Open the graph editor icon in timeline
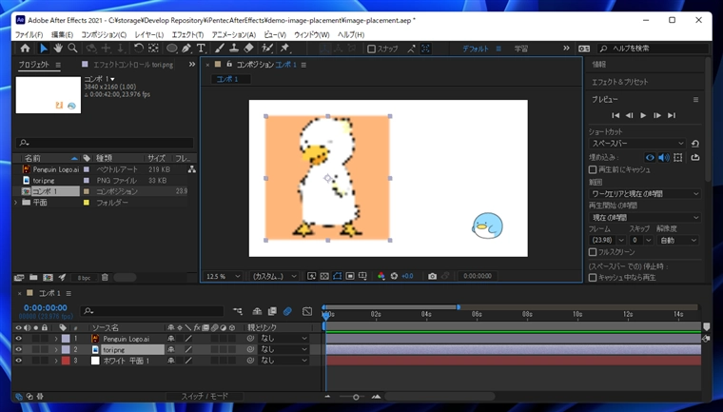This screenshot has width=723, height=412. point(307,311)
